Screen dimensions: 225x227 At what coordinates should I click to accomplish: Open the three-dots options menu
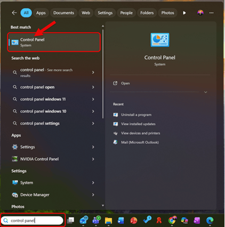[211, 13]
